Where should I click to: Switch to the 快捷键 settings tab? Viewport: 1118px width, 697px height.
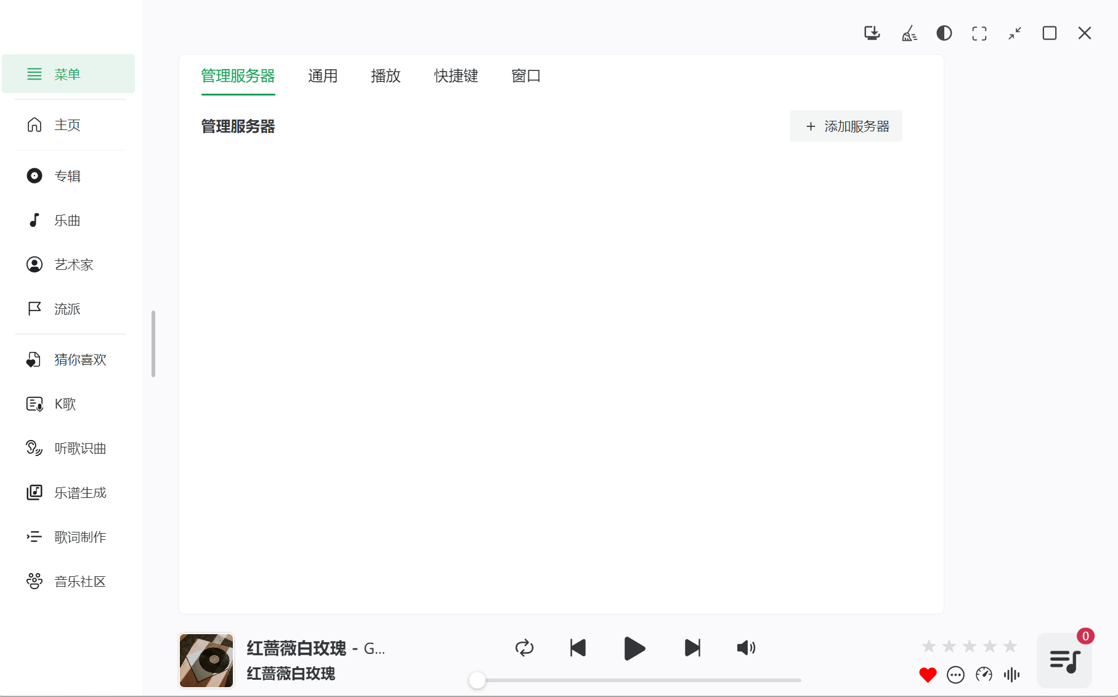(456, 76)
